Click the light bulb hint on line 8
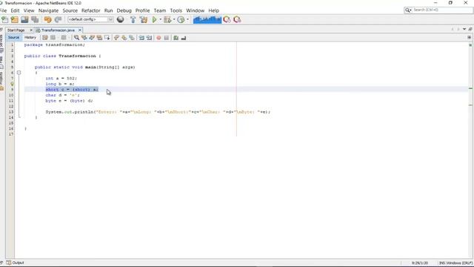The height and width of the screenshot is (267, 474). tap(12, 84)
